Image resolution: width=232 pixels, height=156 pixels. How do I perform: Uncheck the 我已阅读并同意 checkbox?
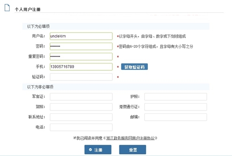(x=75, y=138)
